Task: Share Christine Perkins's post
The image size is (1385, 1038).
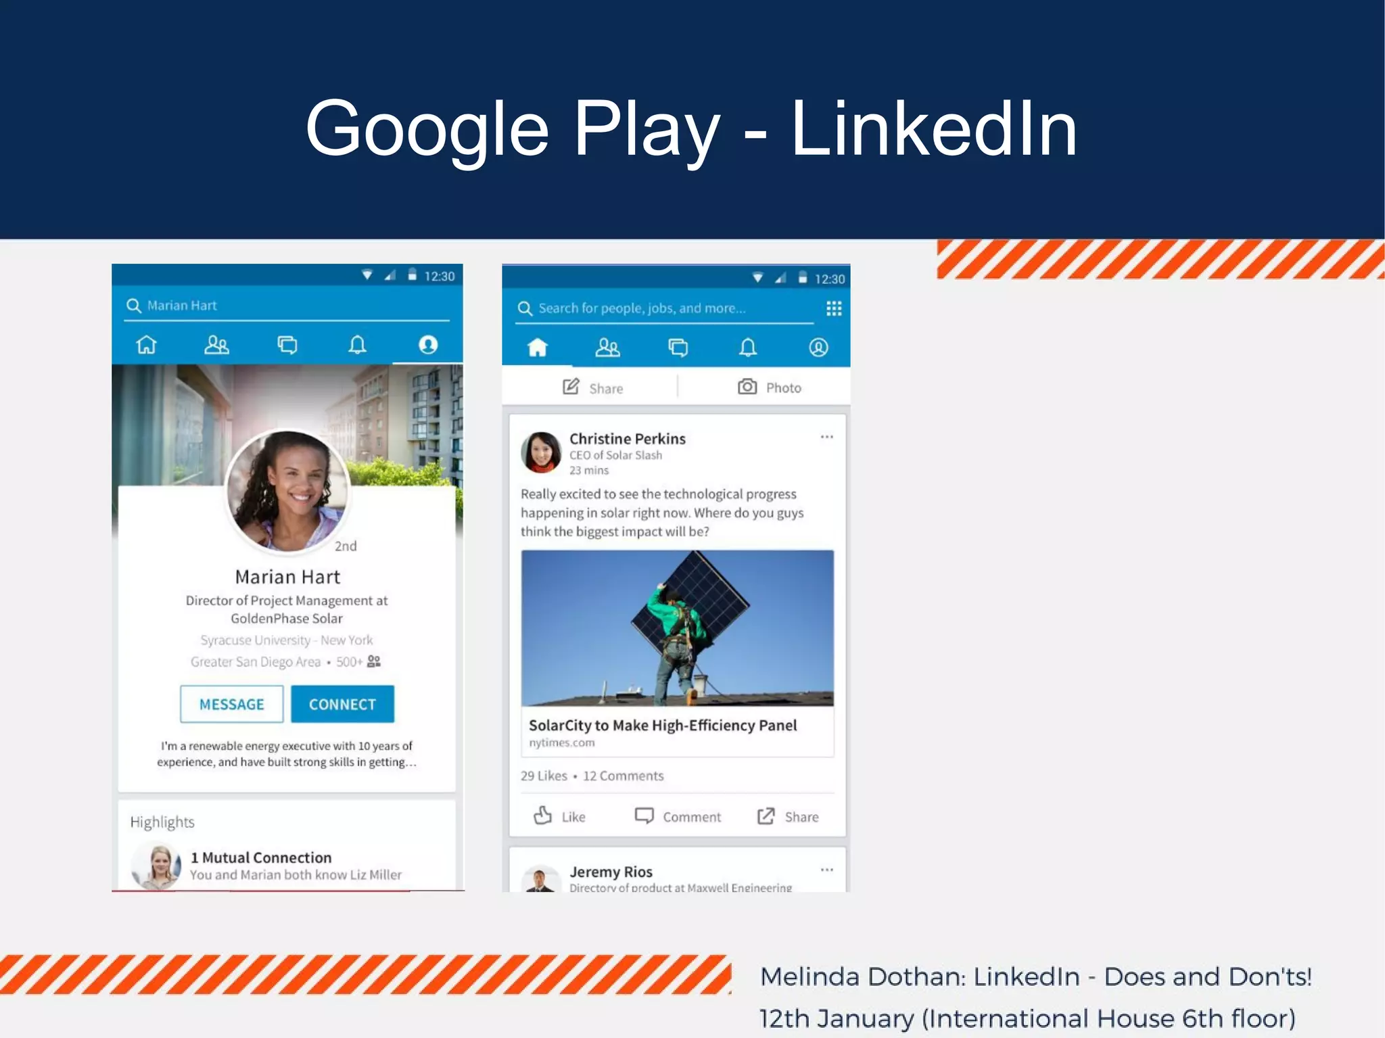Action: pyautogui.click(x=788, y=816)
